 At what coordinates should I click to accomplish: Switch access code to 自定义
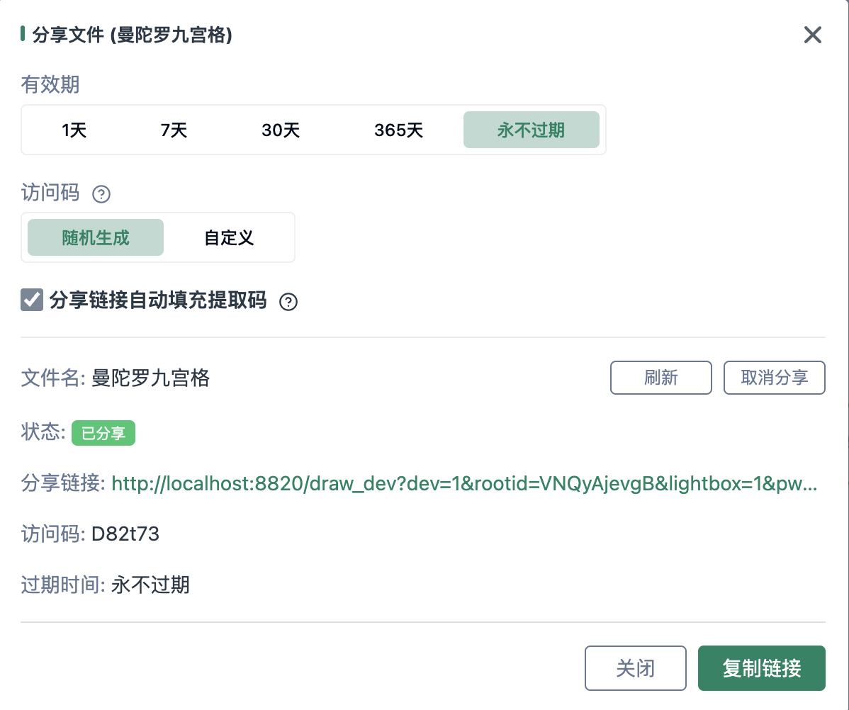[x=229, y=237]
